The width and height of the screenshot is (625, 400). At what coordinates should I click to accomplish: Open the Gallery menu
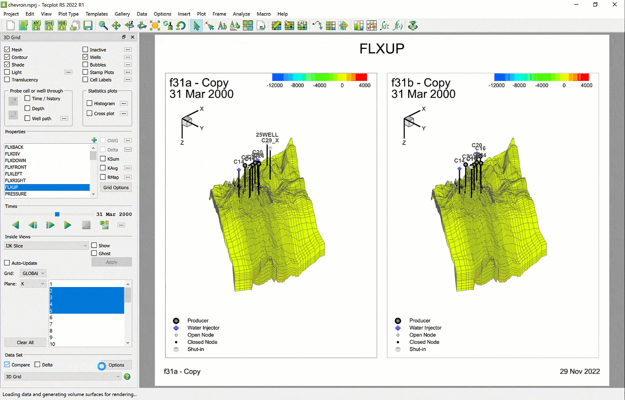[122, 14]
